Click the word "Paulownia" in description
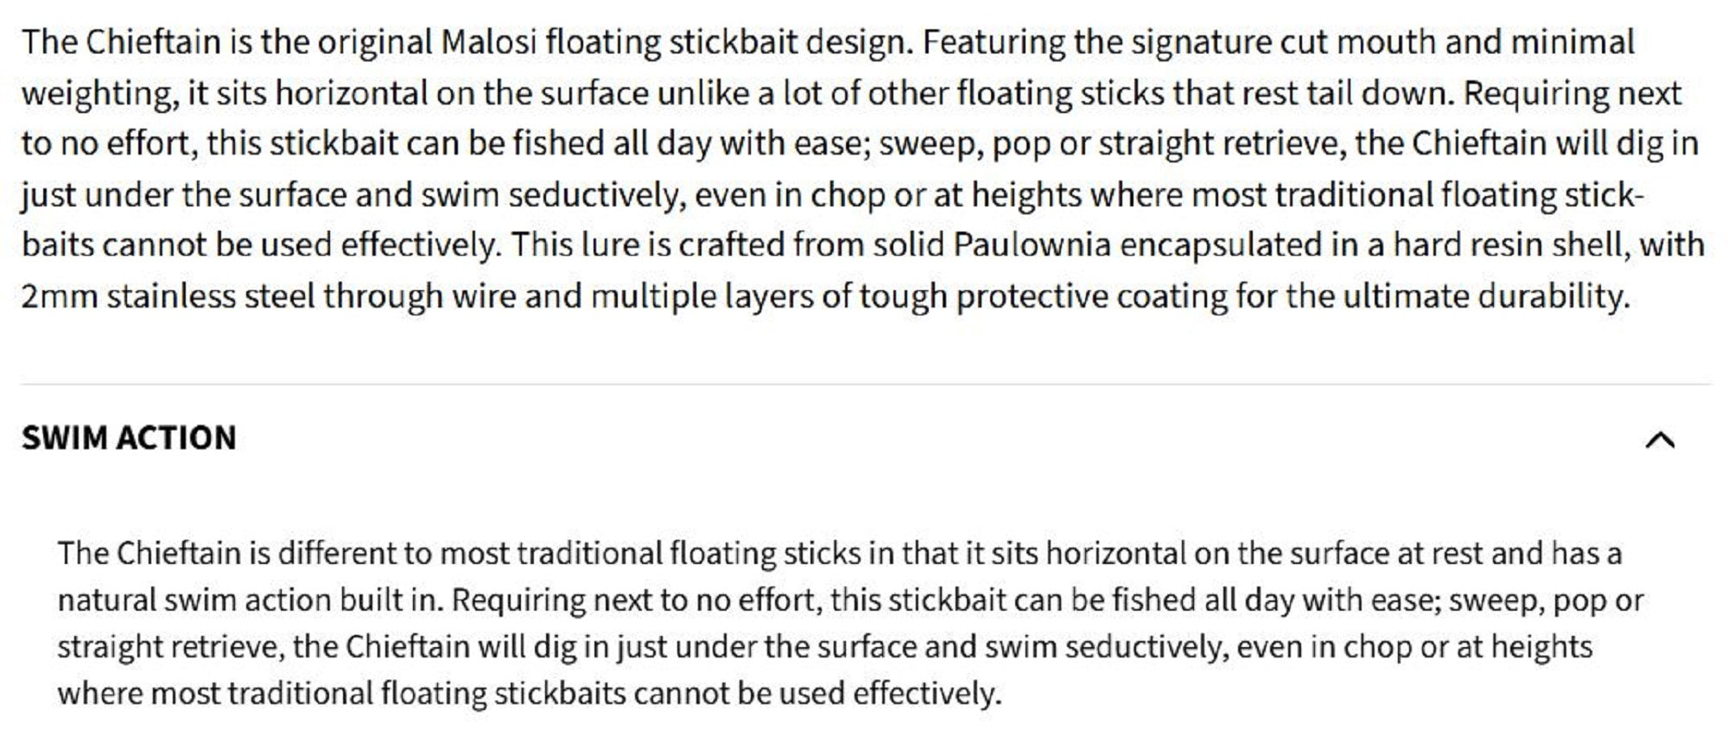 click(x=1032, y=245)
